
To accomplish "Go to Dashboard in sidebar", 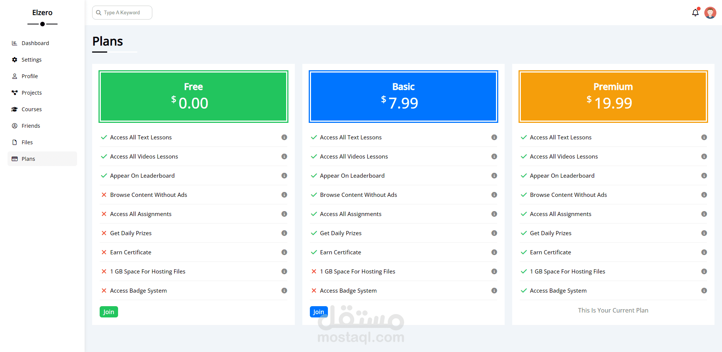I will tap(42, 43).
